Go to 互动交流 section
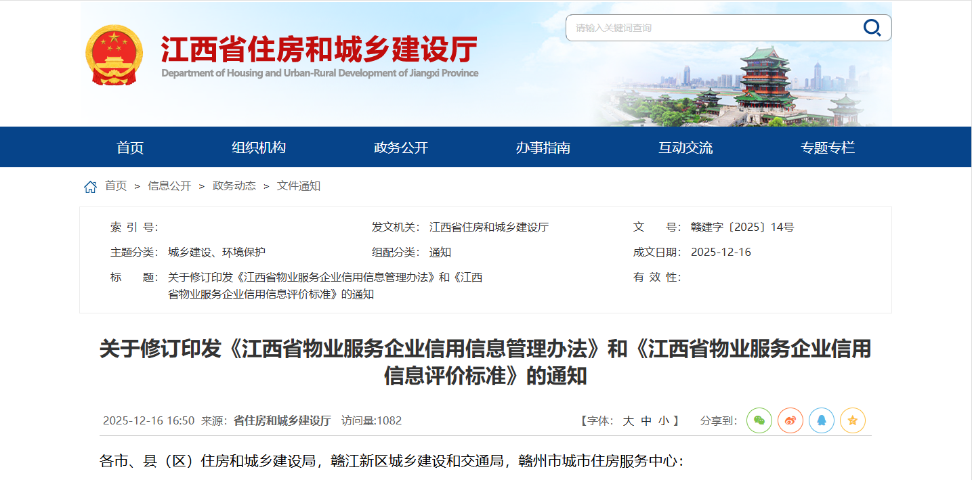 pyautogui.click(x=685, y=148)
